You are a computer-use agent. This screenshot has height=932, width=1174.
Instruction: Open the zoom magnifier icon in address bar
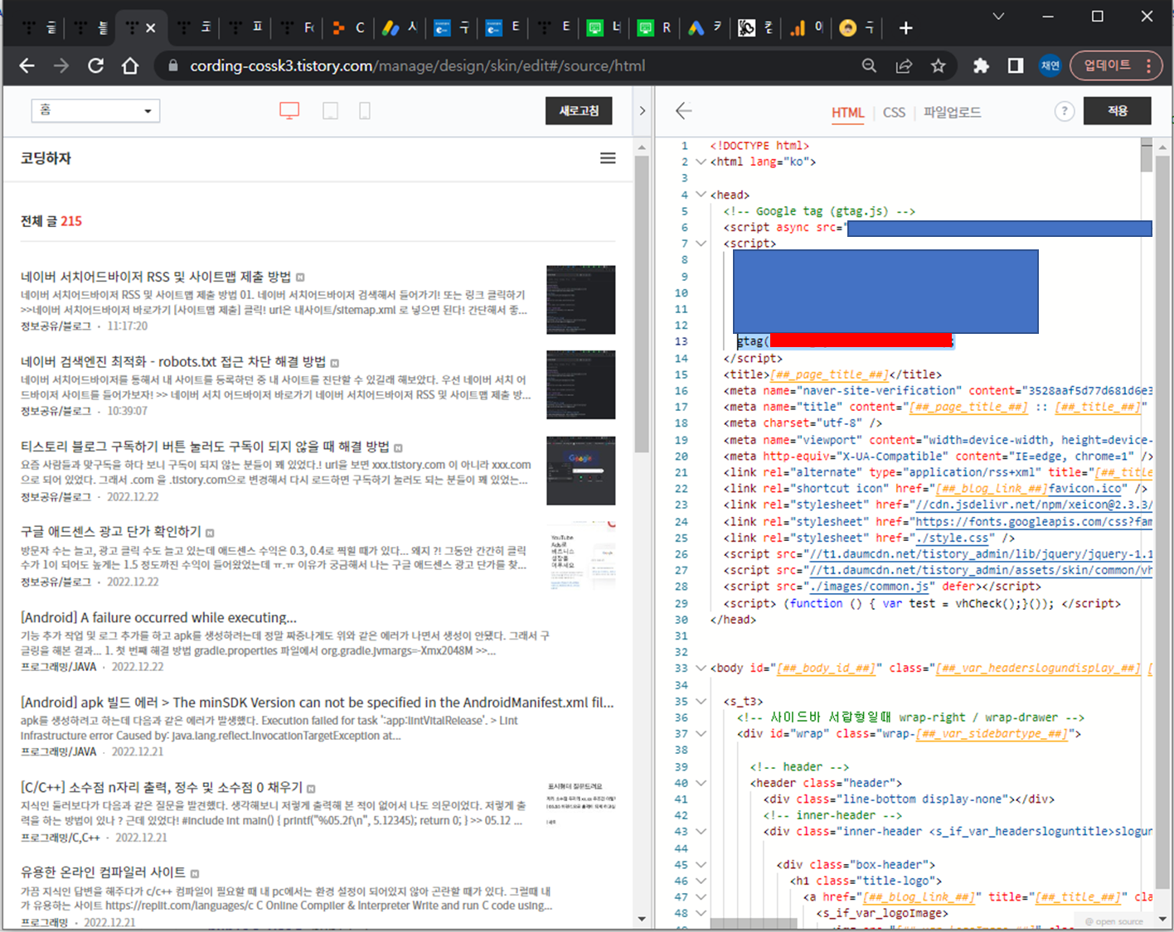(x=869, y=65)
